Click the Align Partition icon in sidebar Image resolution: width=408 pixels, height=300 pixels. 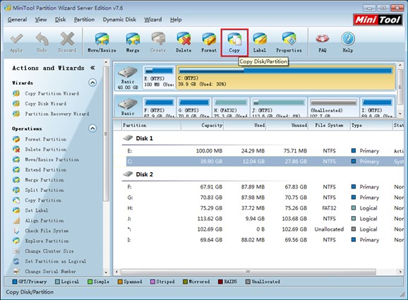tap(16, 220)
